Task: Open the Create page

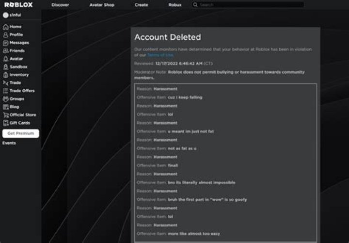Action: point(141,5)
